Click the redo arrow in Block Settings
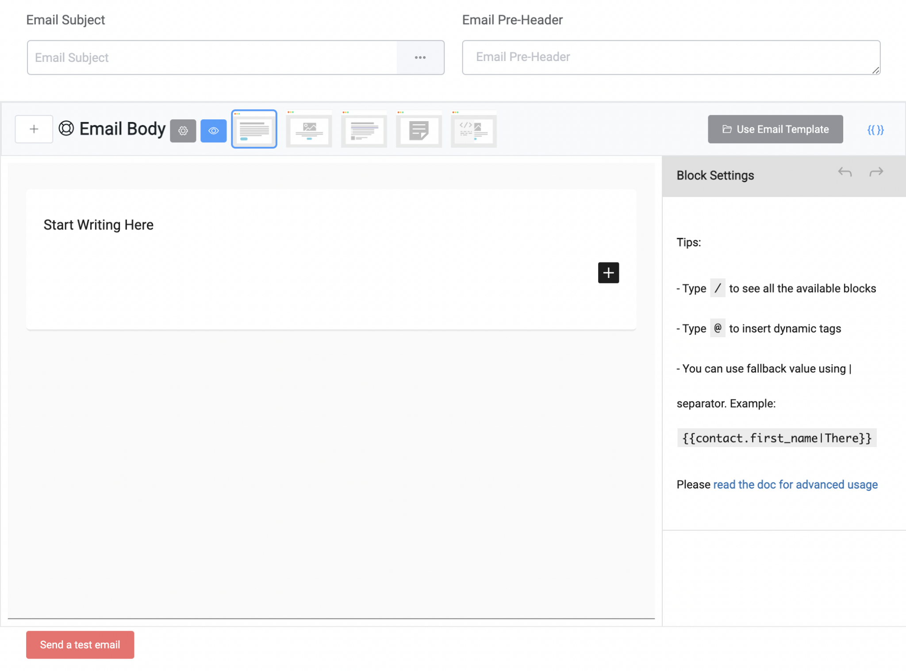Viewport: 906px width, 671px height. 875,172
